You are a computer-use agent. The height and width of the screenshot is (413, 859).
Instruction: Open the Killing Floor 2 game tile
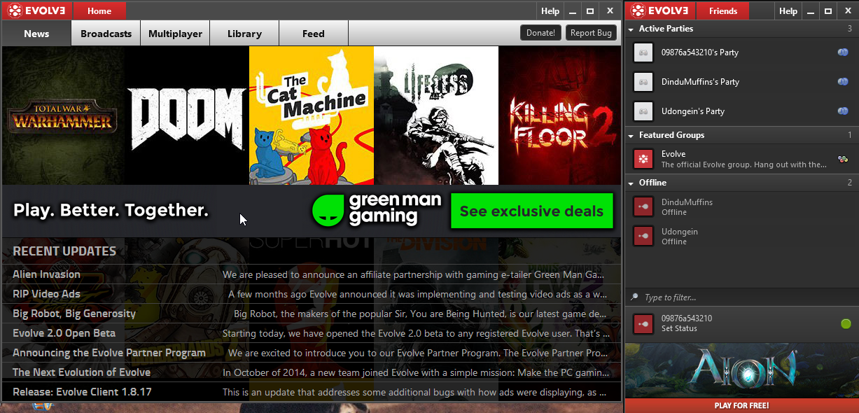(x=559, y=115)
